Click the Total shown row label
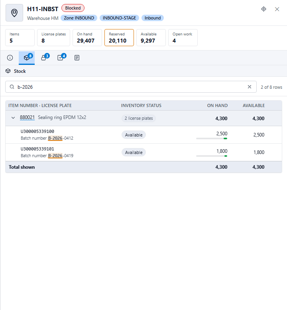This screenshot has width=287, height=310. click(22, 167)
